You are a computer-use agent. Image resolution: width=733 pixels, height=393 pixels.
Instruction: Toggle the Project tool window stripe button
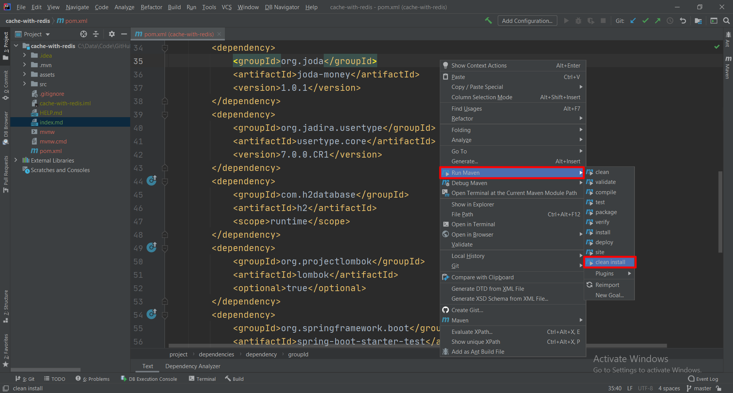[5, 46]
